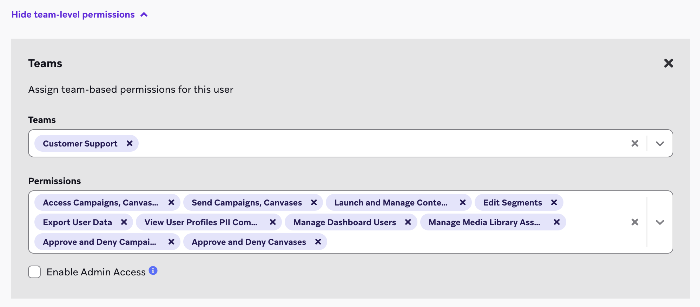700x307 pixels.
Task: Collapse team-level permissions section
Action: click(x=79, y=15)
